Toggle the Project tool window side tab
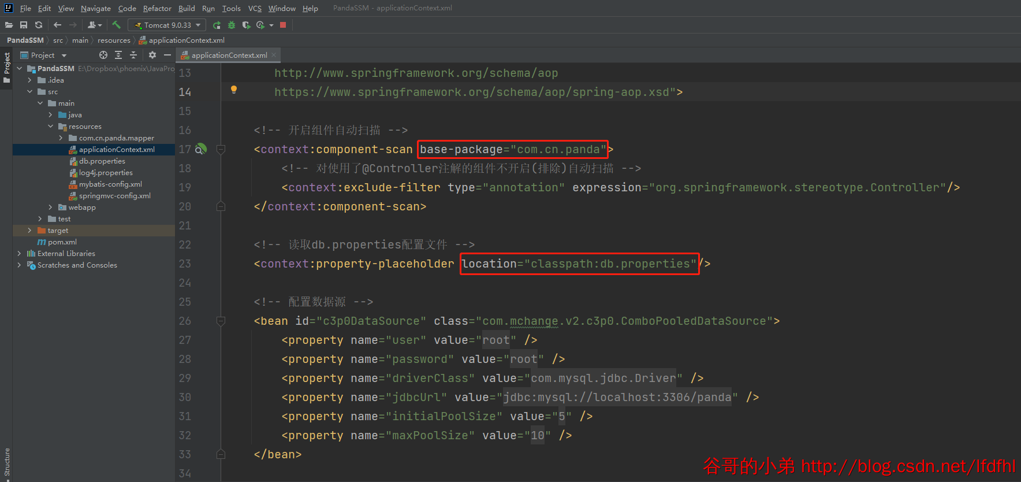This screenshot has width=1021, height=482. [6, 68]
